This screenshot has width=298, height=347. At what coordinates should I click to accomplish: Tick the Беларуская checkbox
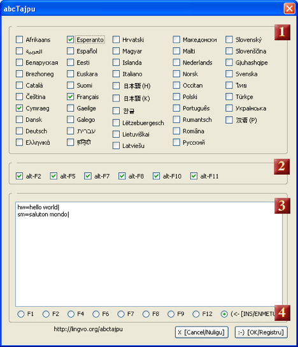coord(20,63)
